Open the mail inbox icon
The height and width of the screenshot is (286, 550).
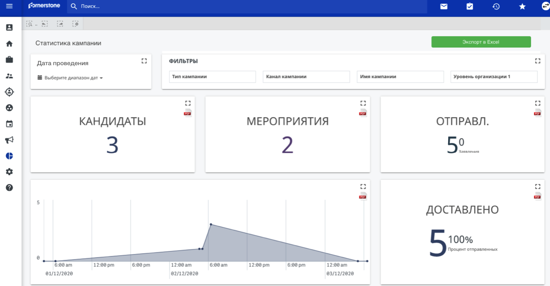coord(444,6)
